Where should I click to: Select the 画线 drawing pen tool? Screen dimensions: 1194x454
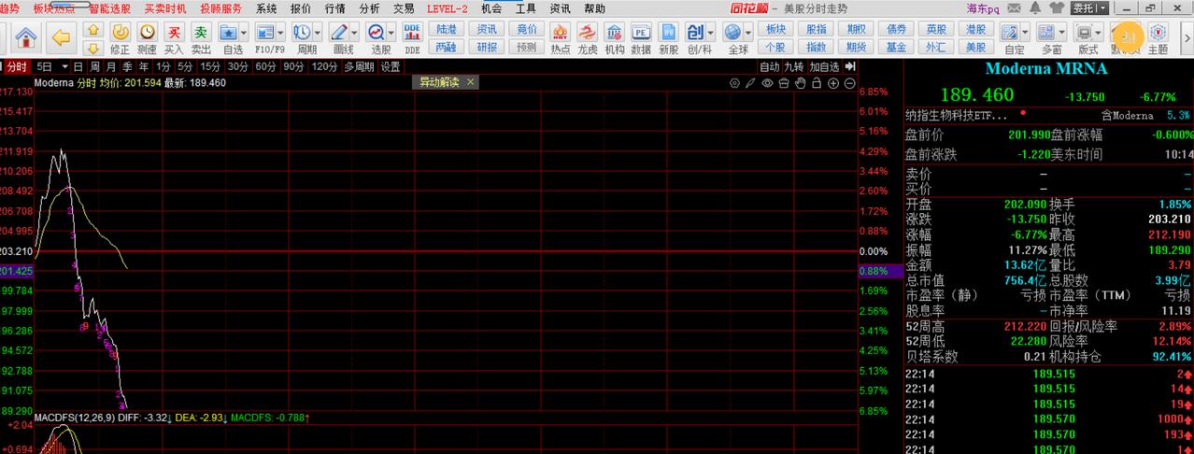[339, 32]
